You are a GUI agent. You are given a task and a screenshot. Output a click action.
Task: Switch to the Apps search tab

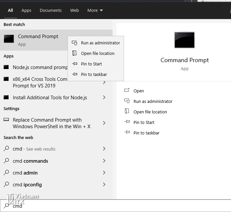click(x=26, y=11)
